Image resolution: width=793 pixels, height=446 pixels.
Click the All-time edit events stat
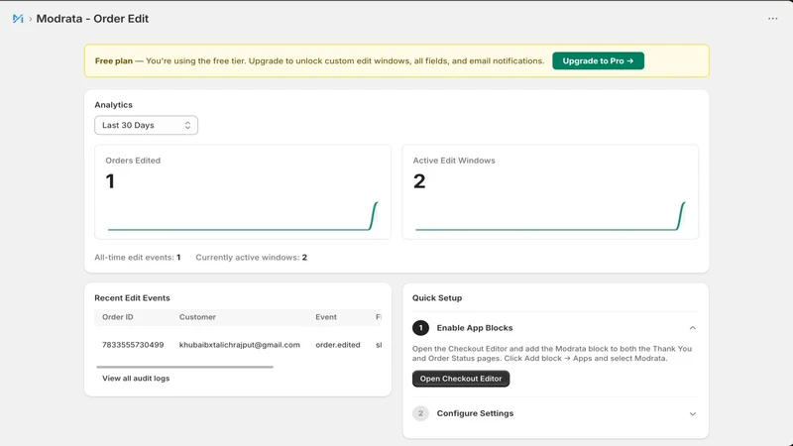(x=138, y=258)
